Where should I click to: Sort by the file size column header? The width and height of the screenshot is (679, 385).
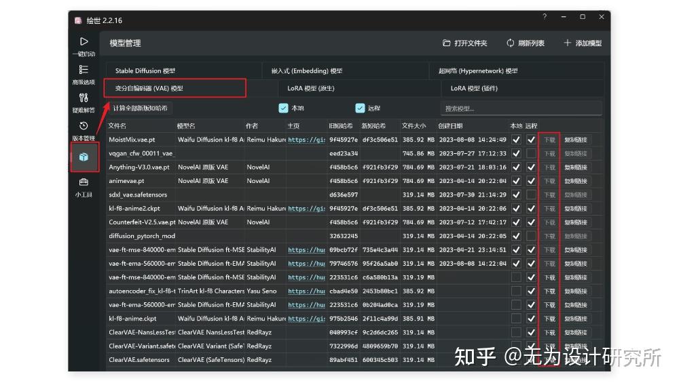point(414,126)
